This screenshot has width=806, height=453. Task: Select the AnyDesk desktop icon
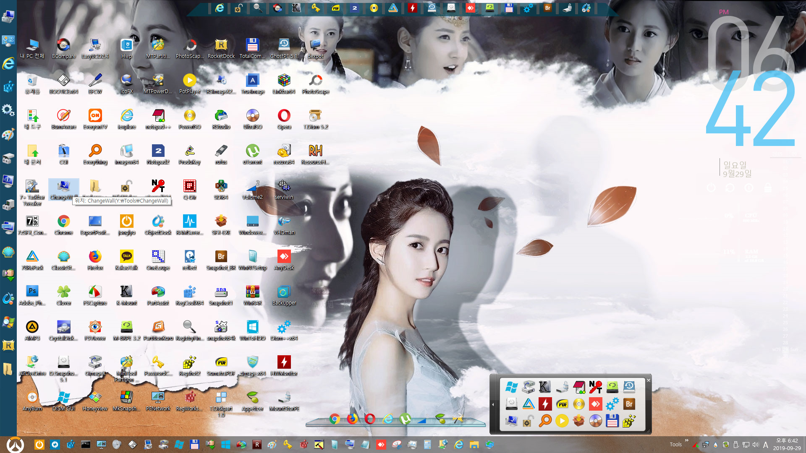pos(284,260)
